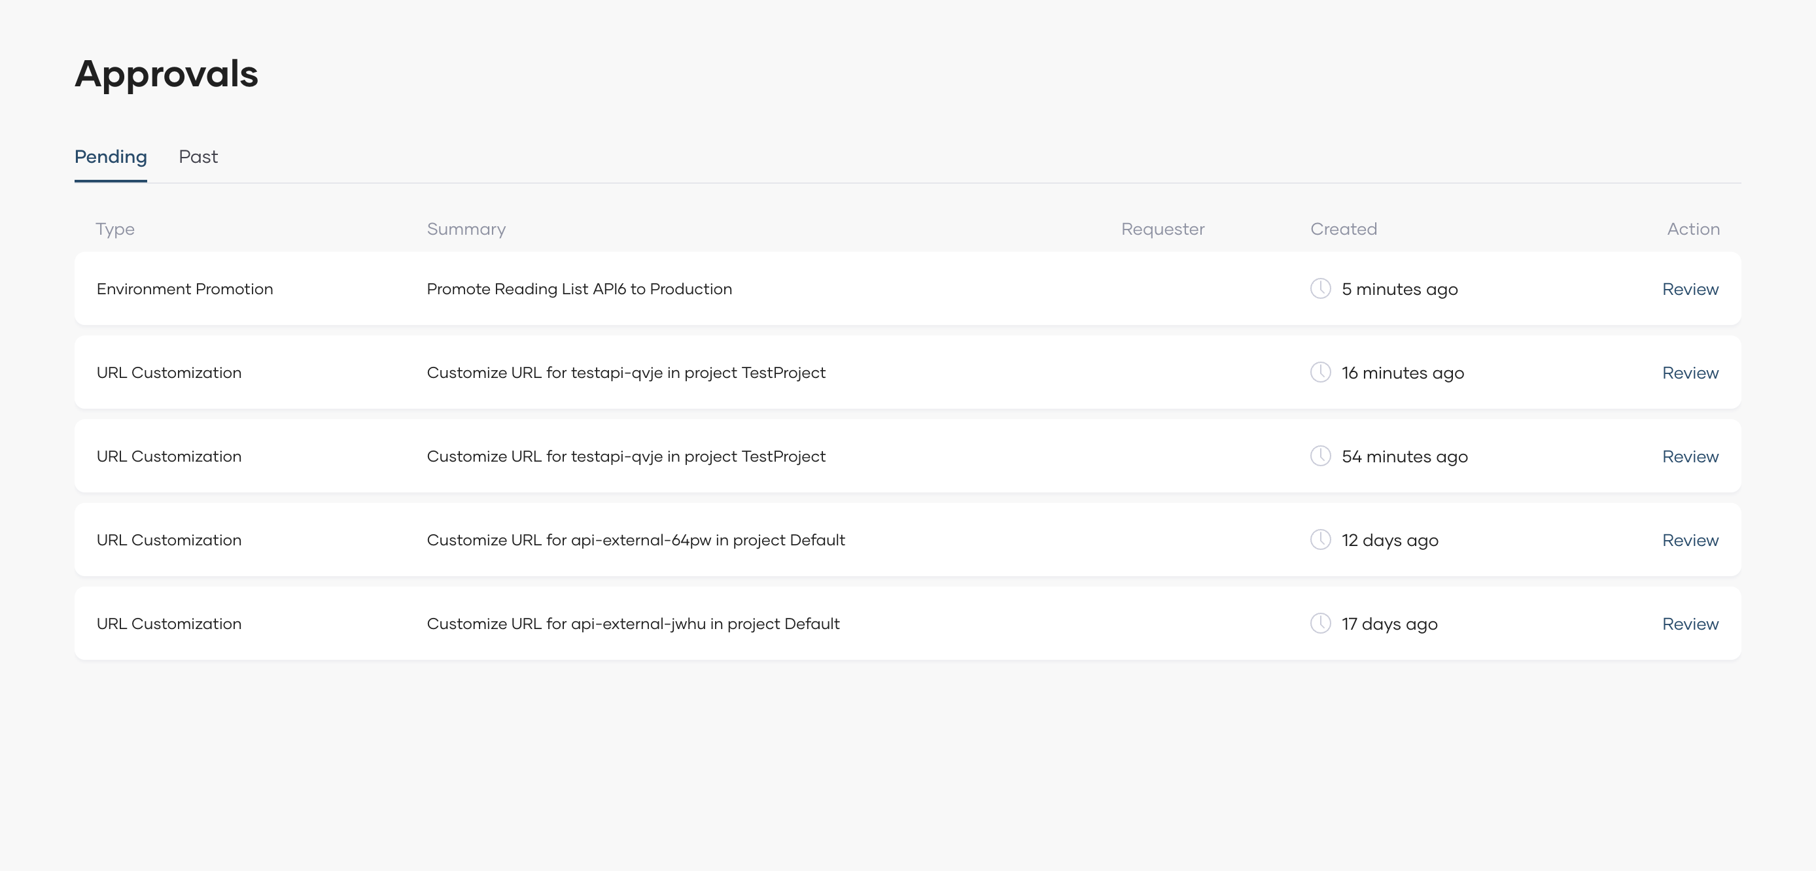
Task: Click clock icon beside 54 minutes ago
Action: [x=1319, y=456]
